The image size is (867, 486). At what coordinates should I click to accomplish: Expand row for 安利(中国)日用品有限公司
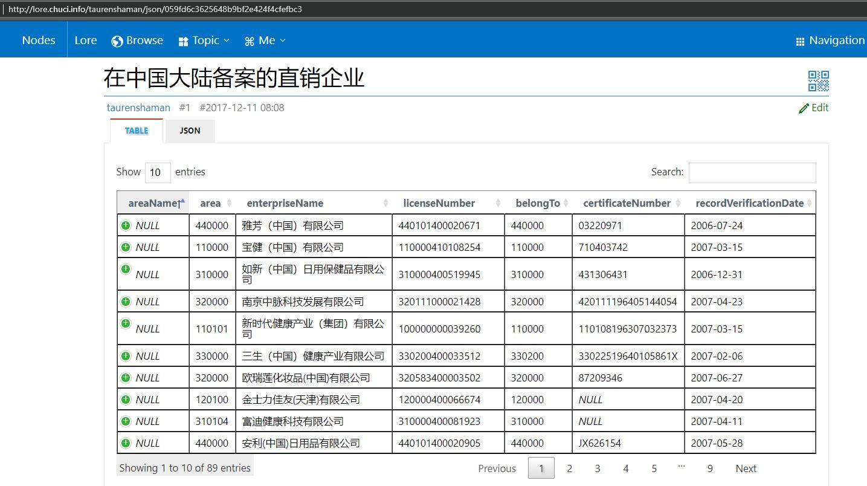point(126,442)
